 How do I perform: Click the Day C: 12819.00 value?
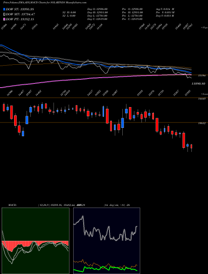click(x=97, y=19)
